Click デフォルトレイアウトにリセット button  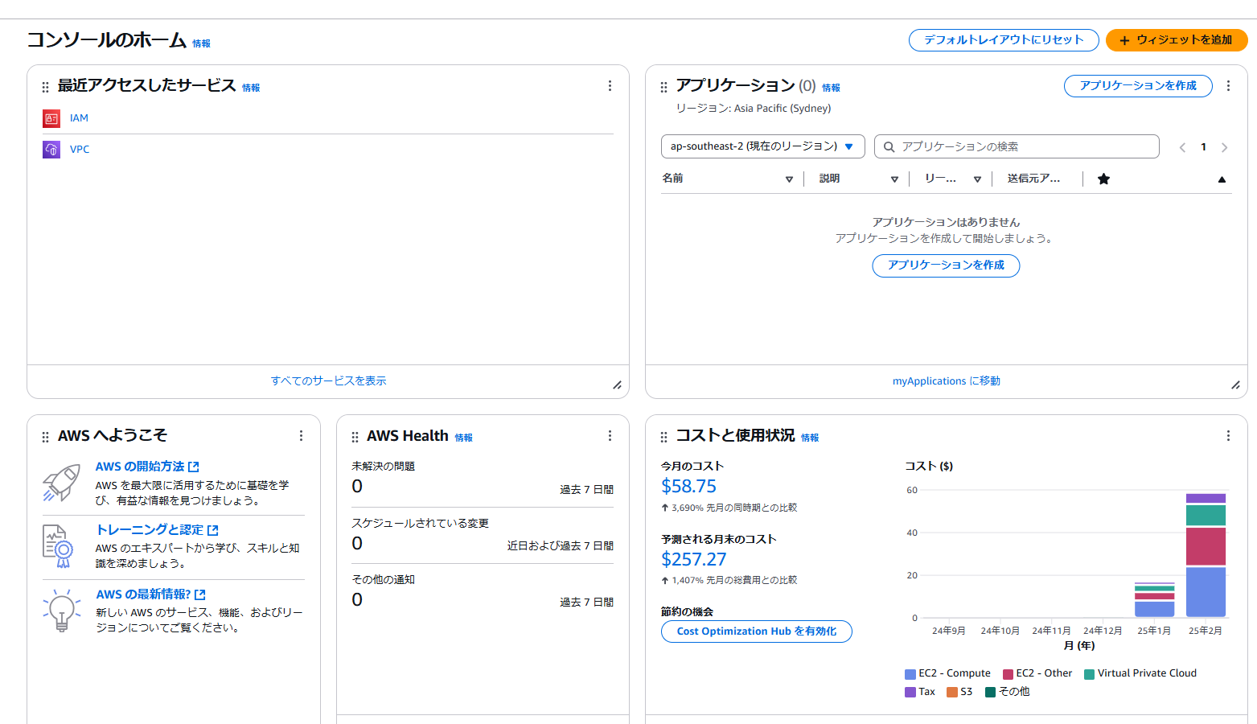pyautogui.click(x=1004, y=40)
